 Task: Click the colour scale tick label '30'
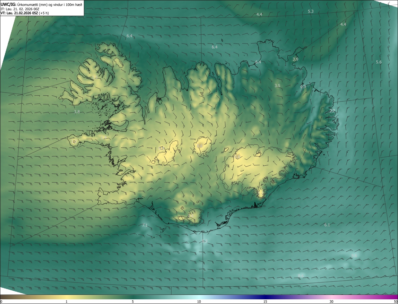(x=331, y=302)
